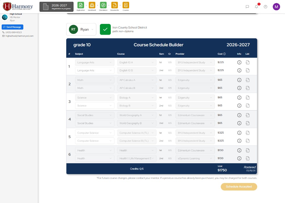The height and width of the screenshot is (203, 285).
Task: Open the eDynamic Learning provider dropdown
Action: [195, 158]
